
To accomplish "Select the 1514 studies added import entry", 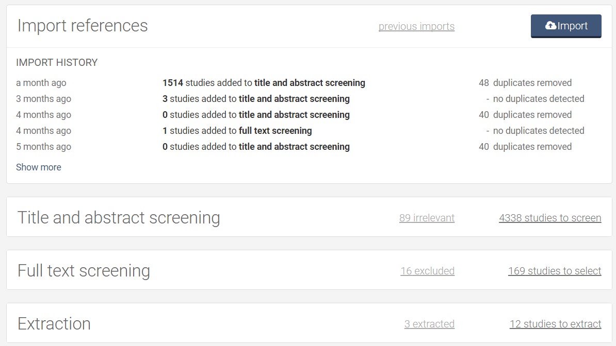I will (264, 83).
